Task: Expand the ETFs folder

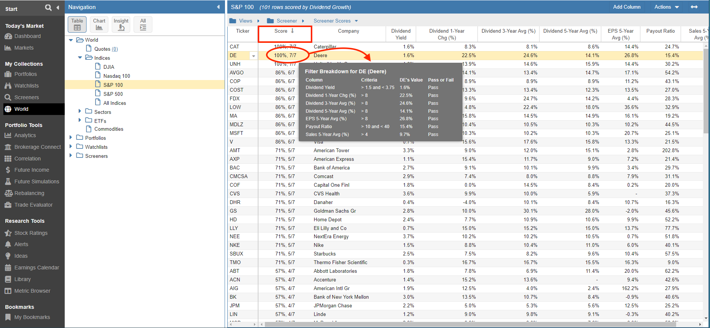Action: (x=80, y=120)
